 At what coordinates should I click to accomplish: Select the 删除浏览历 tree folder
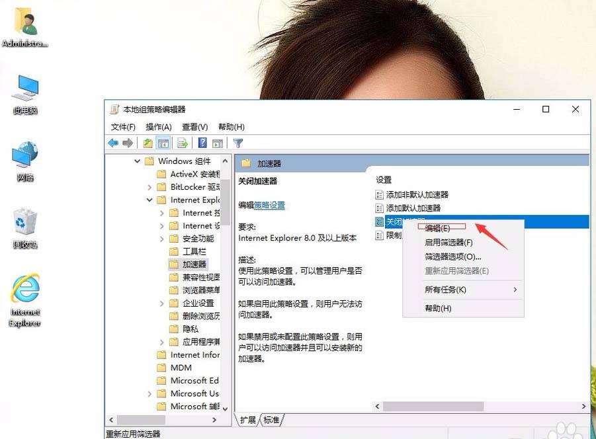pyautogui.click(x=194, y=316)
